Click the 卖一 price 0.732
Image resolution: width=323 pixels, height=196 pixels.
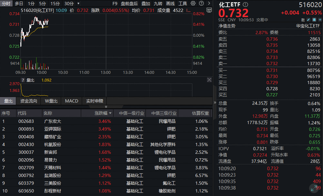pyautogui.click(x=272, y=64)
